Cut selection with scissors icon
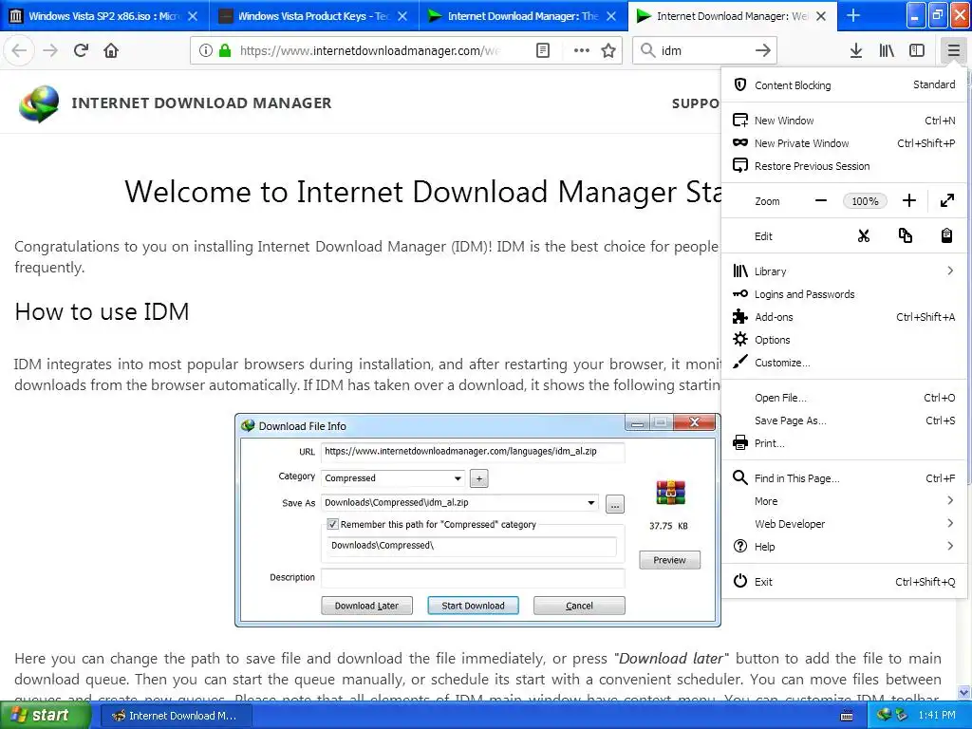This screenshot has width=972, height=729. (864, 236)
